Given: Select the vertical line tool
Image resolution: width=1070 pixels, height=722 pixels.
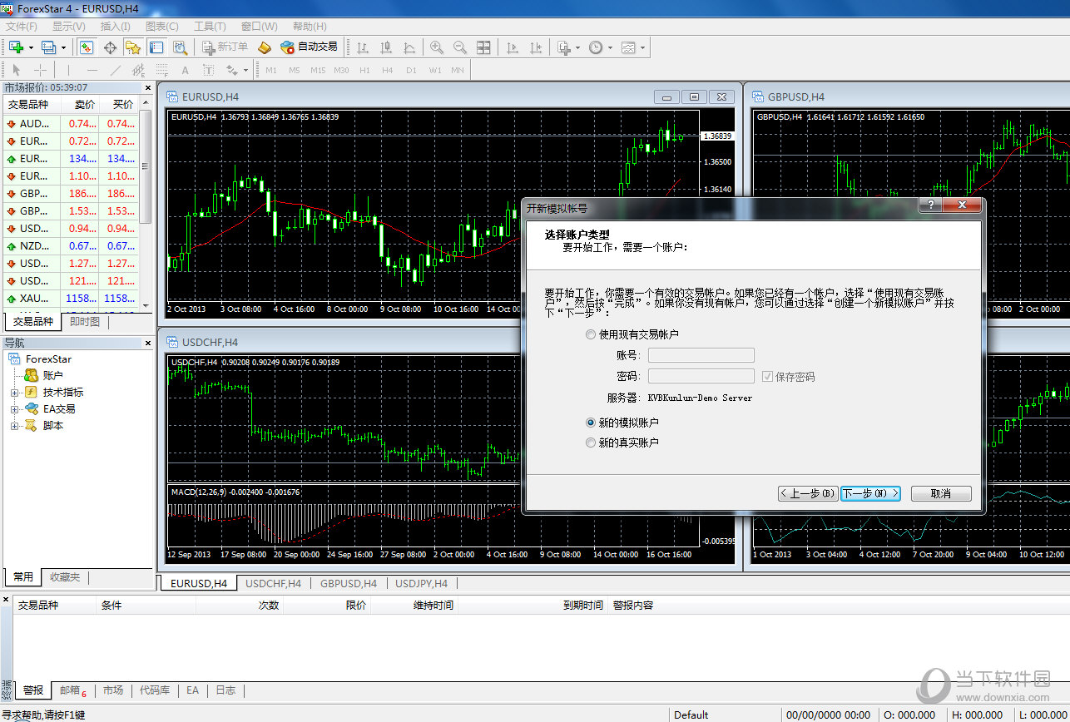Looking at the screenshot, I should point(68,70).
